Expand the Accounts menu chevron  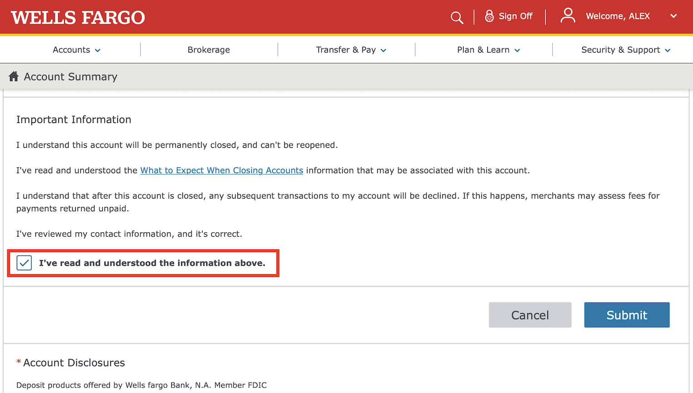(x=98, y=50)
